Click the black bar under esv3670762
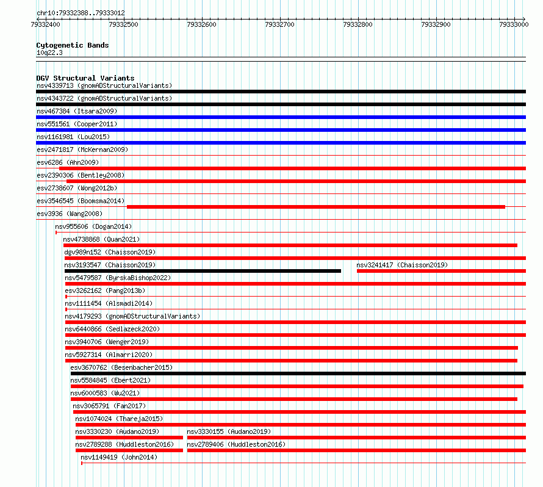This screenshot has height=487, width=543. pos(298,373)
